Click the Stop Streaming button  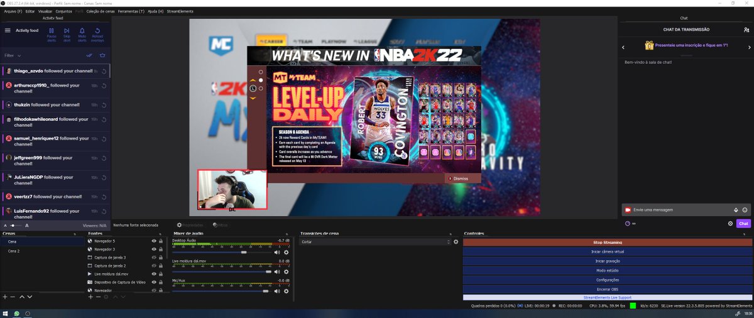click(607, 242)
